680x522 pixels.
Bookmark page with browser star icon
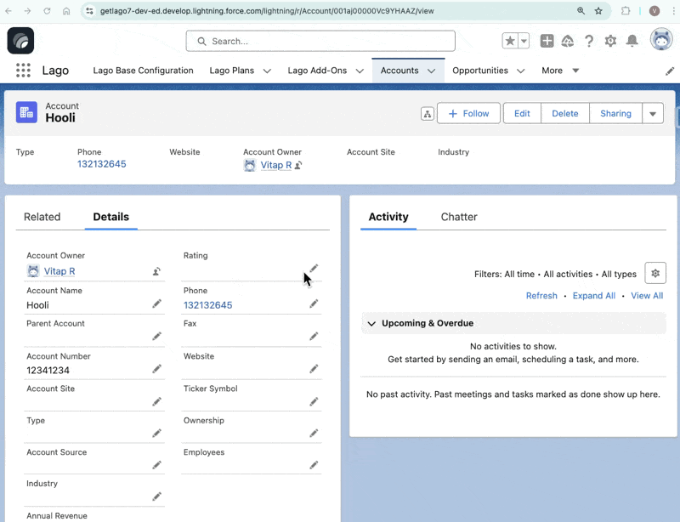tap(598, 11)
